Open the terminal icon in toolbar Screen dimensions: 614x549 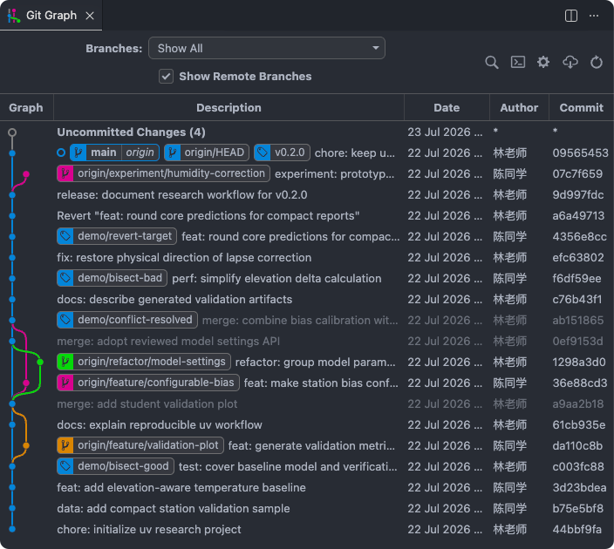coord(518,62)
